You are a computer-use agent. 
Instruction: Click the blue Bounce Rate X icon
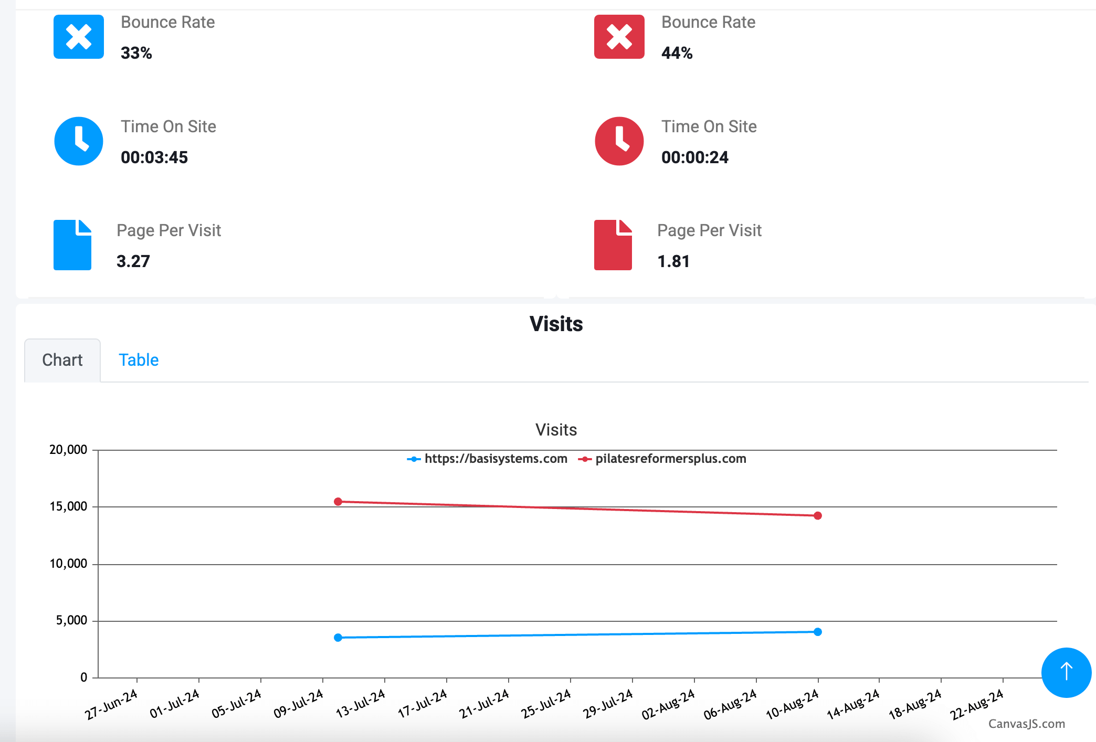click(79, 37)
